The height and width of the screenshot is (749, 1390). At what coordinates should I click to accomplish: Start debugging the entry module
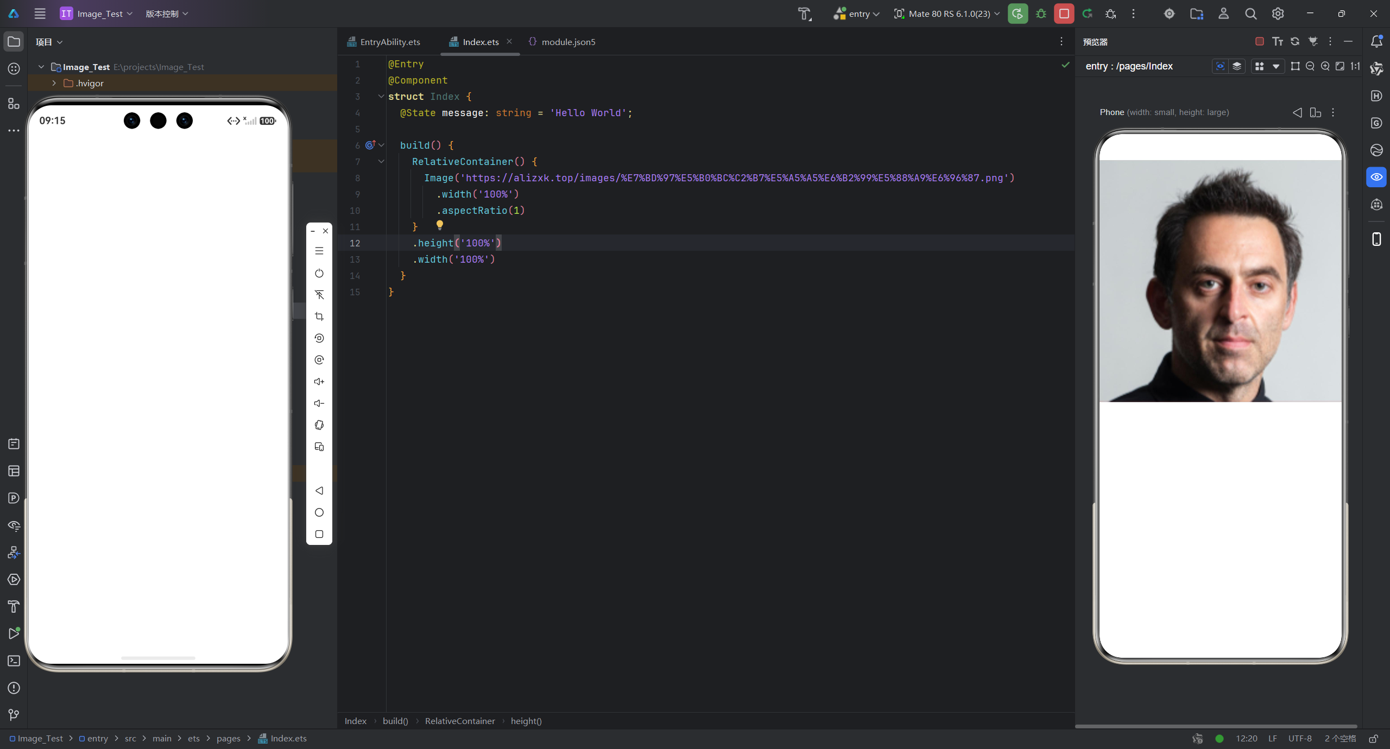click(x=1041, y=14)
